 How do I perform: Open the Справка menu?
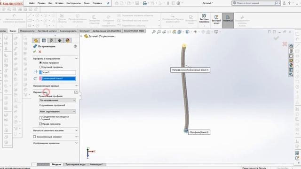tap(97, 3)
